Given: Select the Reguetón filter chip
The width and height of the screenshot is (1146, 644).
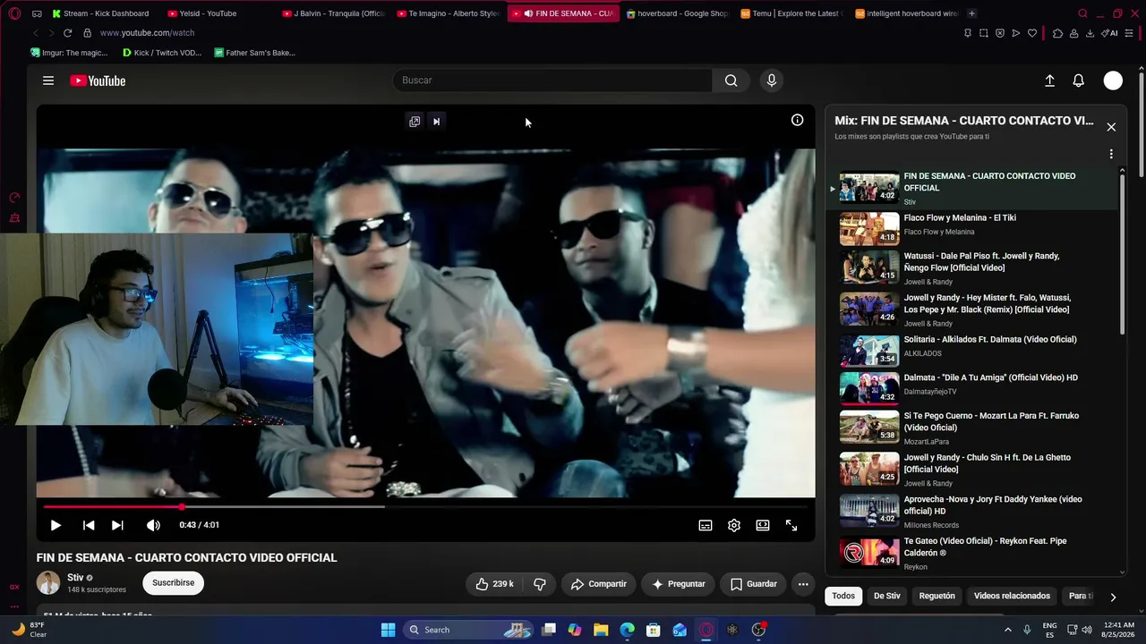Looking at the screenshot, I should tap(937, 596).
